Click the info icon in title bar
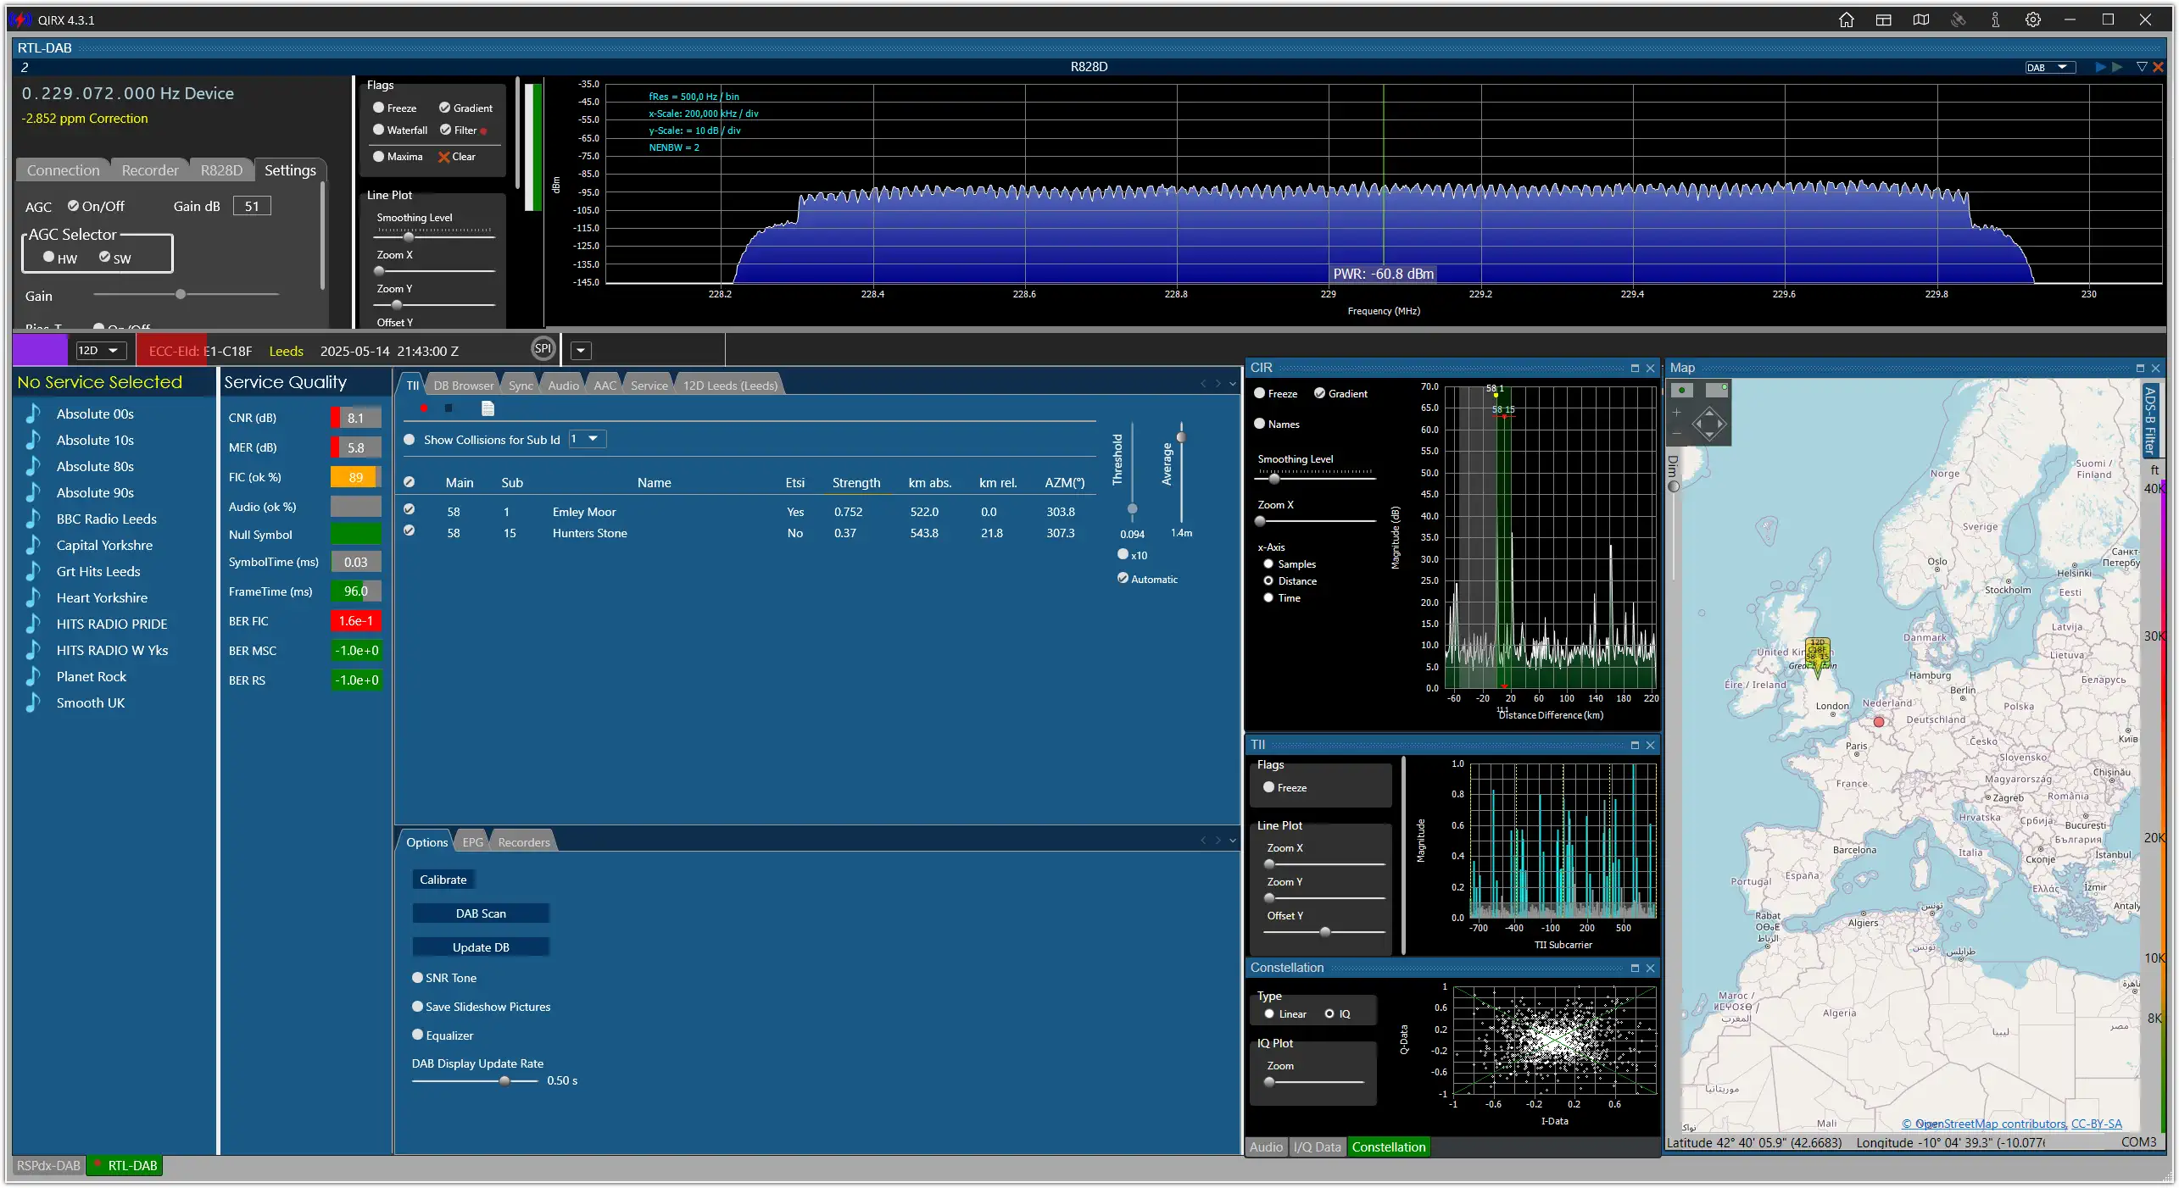The image size is (2179, 1188). pos(1995,19)
